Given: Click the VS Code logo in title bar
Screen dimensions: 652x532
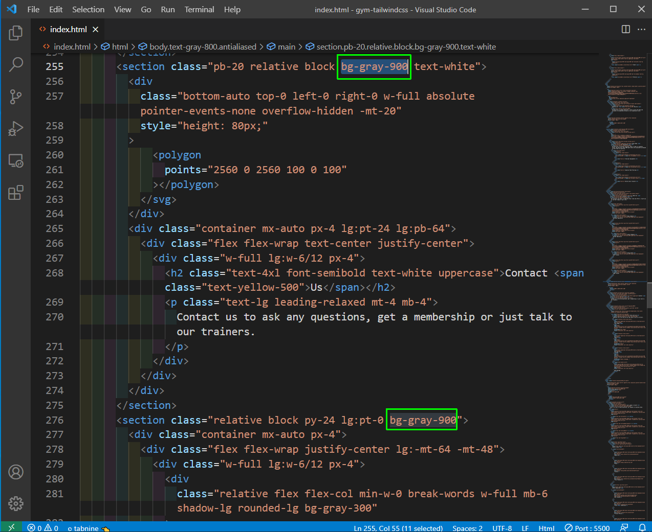Looking at the screenshot, I should click(11, 9).
